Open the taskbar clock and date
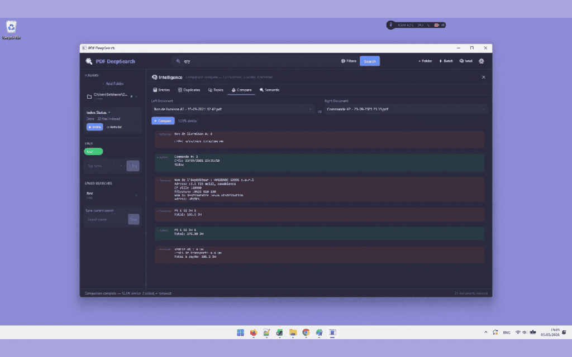Viewport: 572px width, 357px height. pyautogui.click(x=550, y=332)
